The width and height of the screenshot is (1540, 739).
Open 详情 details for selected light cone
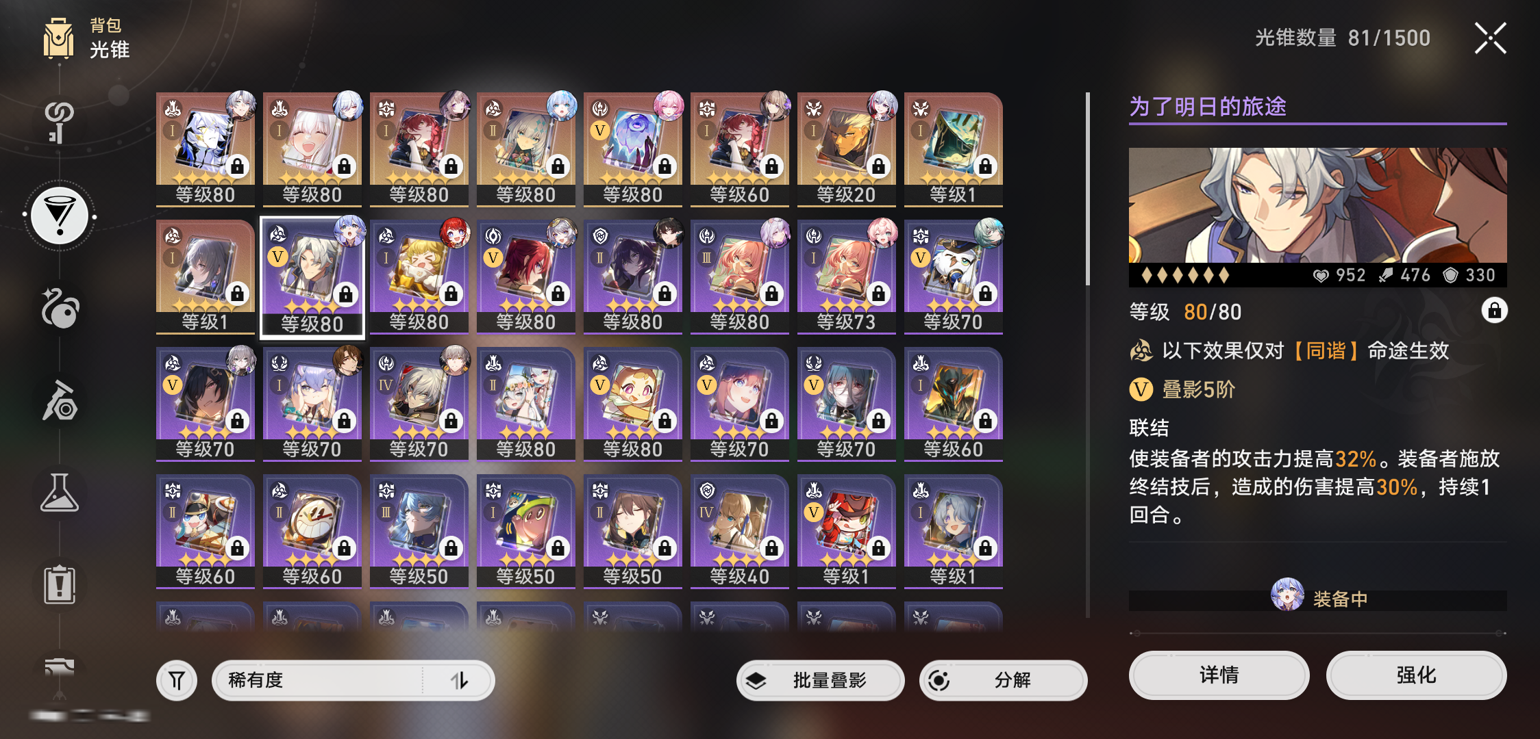click(x=1219, y=675)
